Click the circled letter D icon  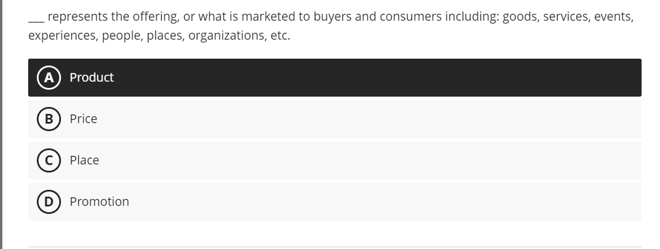coord(49,201)
